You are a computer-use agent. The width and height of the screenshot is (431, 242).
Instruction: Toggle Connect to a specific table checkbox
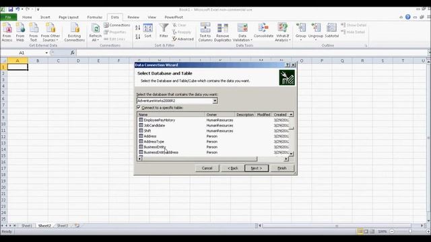pos(139,108)
